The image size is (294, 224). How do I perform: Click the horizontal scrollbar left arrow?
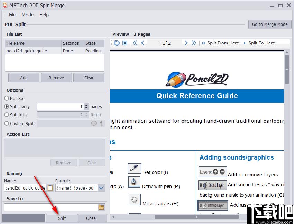(x=113, y=217)
